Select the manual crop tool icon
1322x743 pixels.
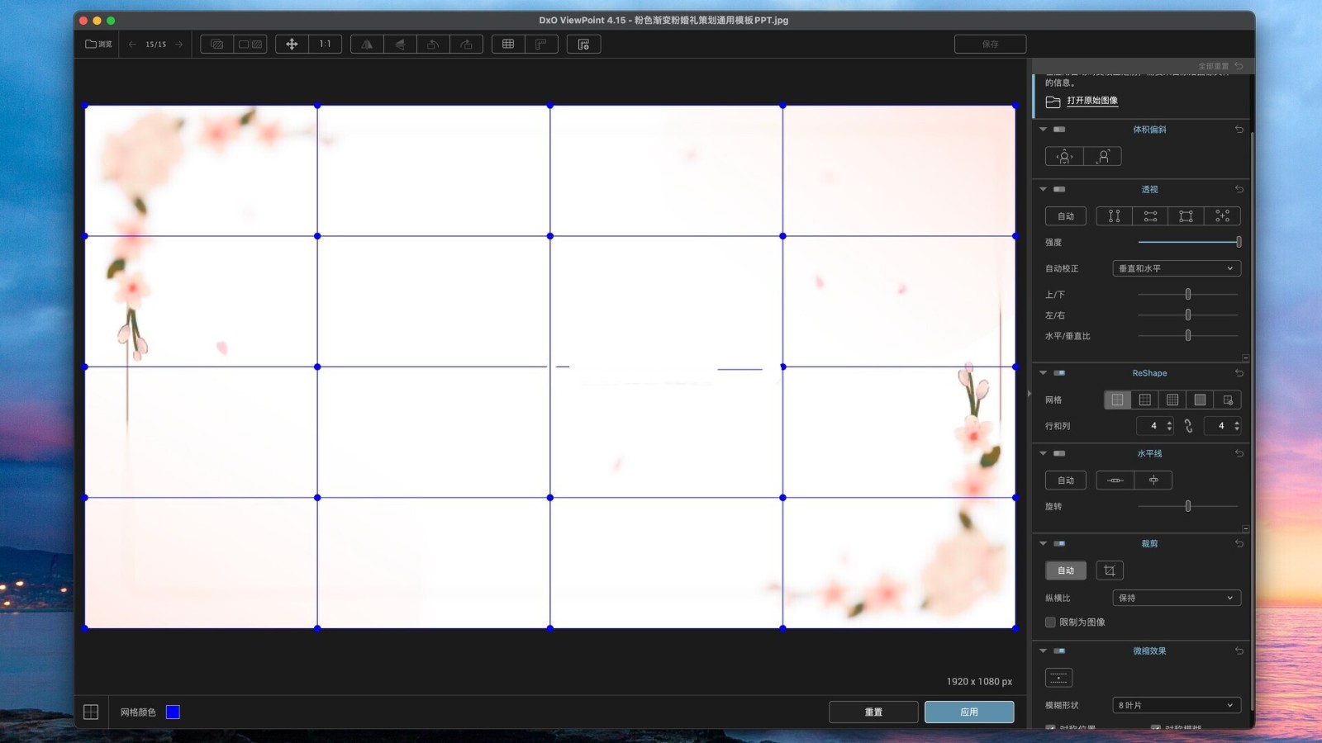[x=1110, y=570]
